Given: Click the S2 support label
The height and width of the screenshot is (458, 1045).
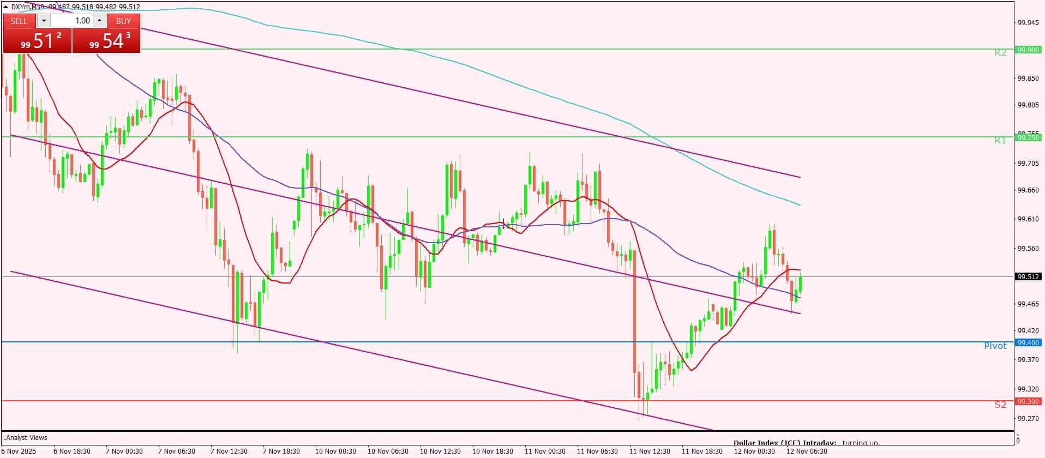Looking at the screenshot, I should point(1000,405).
